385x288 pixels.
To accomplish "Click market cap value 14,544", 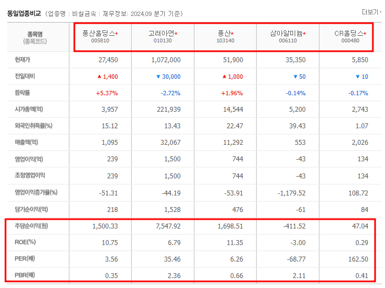I will (x=233, y=110).
